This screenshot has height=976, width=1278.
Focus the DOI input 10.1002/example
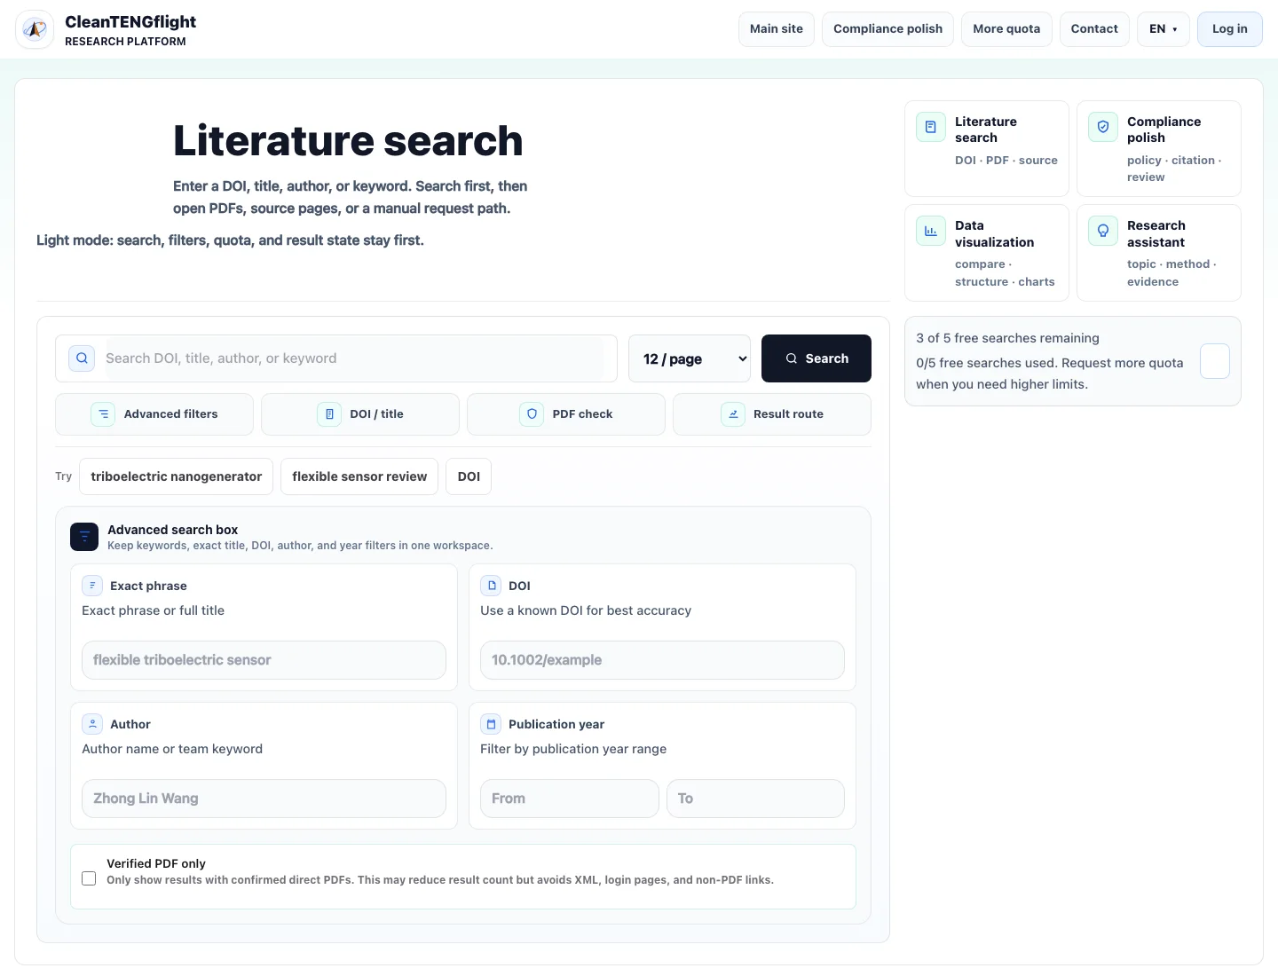pyautogui.click(x=662, y=660)
